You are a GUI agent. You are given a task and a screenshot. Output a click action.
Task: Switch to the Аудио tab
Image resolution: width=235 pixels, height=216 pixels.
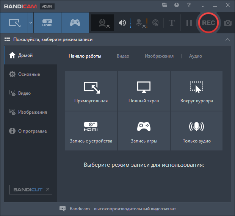pos(196,56)
